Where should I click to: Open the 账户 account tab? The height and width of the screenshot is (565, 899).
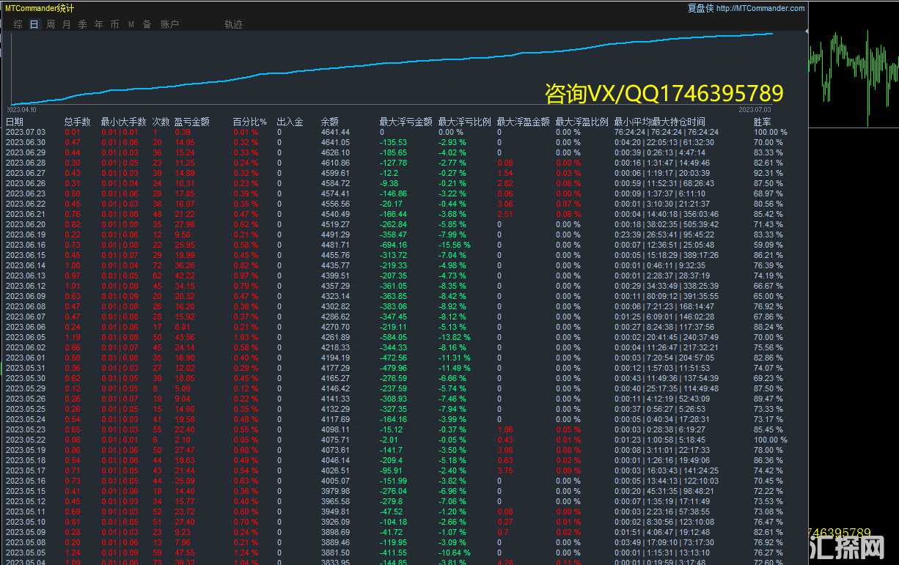pos(169,24)
